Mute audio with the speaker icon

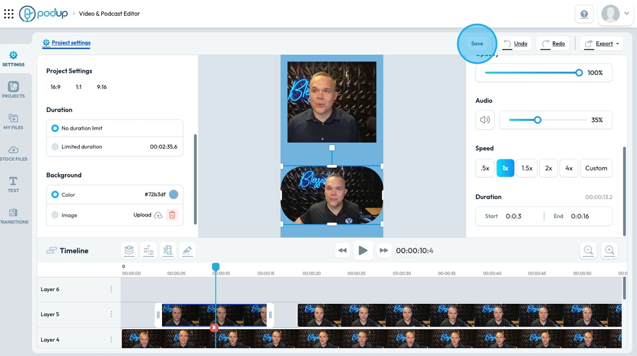(485, 120)
